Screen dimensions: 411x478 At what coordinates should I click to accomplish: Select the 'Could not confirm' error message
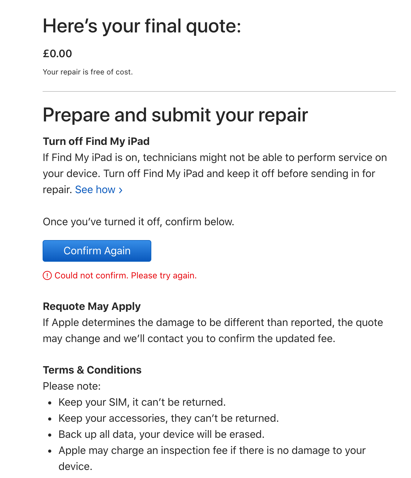[x=125, y=275]
